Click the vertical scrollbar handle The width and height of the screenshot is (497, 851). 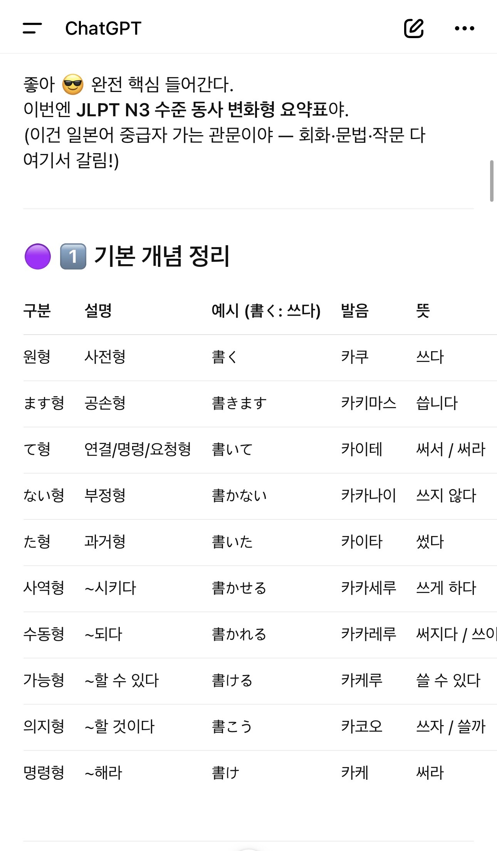point(492,181)
